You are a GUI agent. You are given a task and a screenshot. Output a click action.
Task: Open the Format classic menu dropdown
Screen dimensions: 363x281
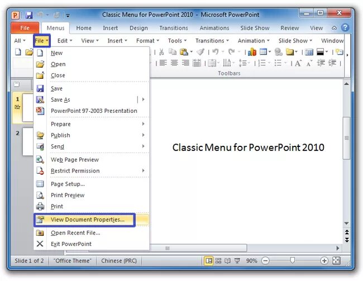pos(147,41)
